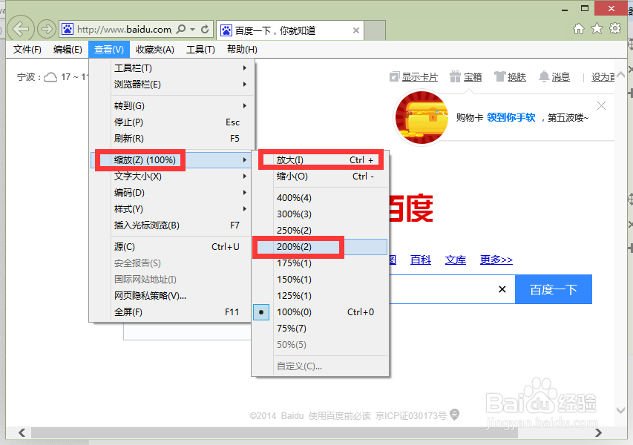This screenshot has height=445, width=633.
Task: Click the Baidu paw favicon in address bar
Action: [67, 29]
